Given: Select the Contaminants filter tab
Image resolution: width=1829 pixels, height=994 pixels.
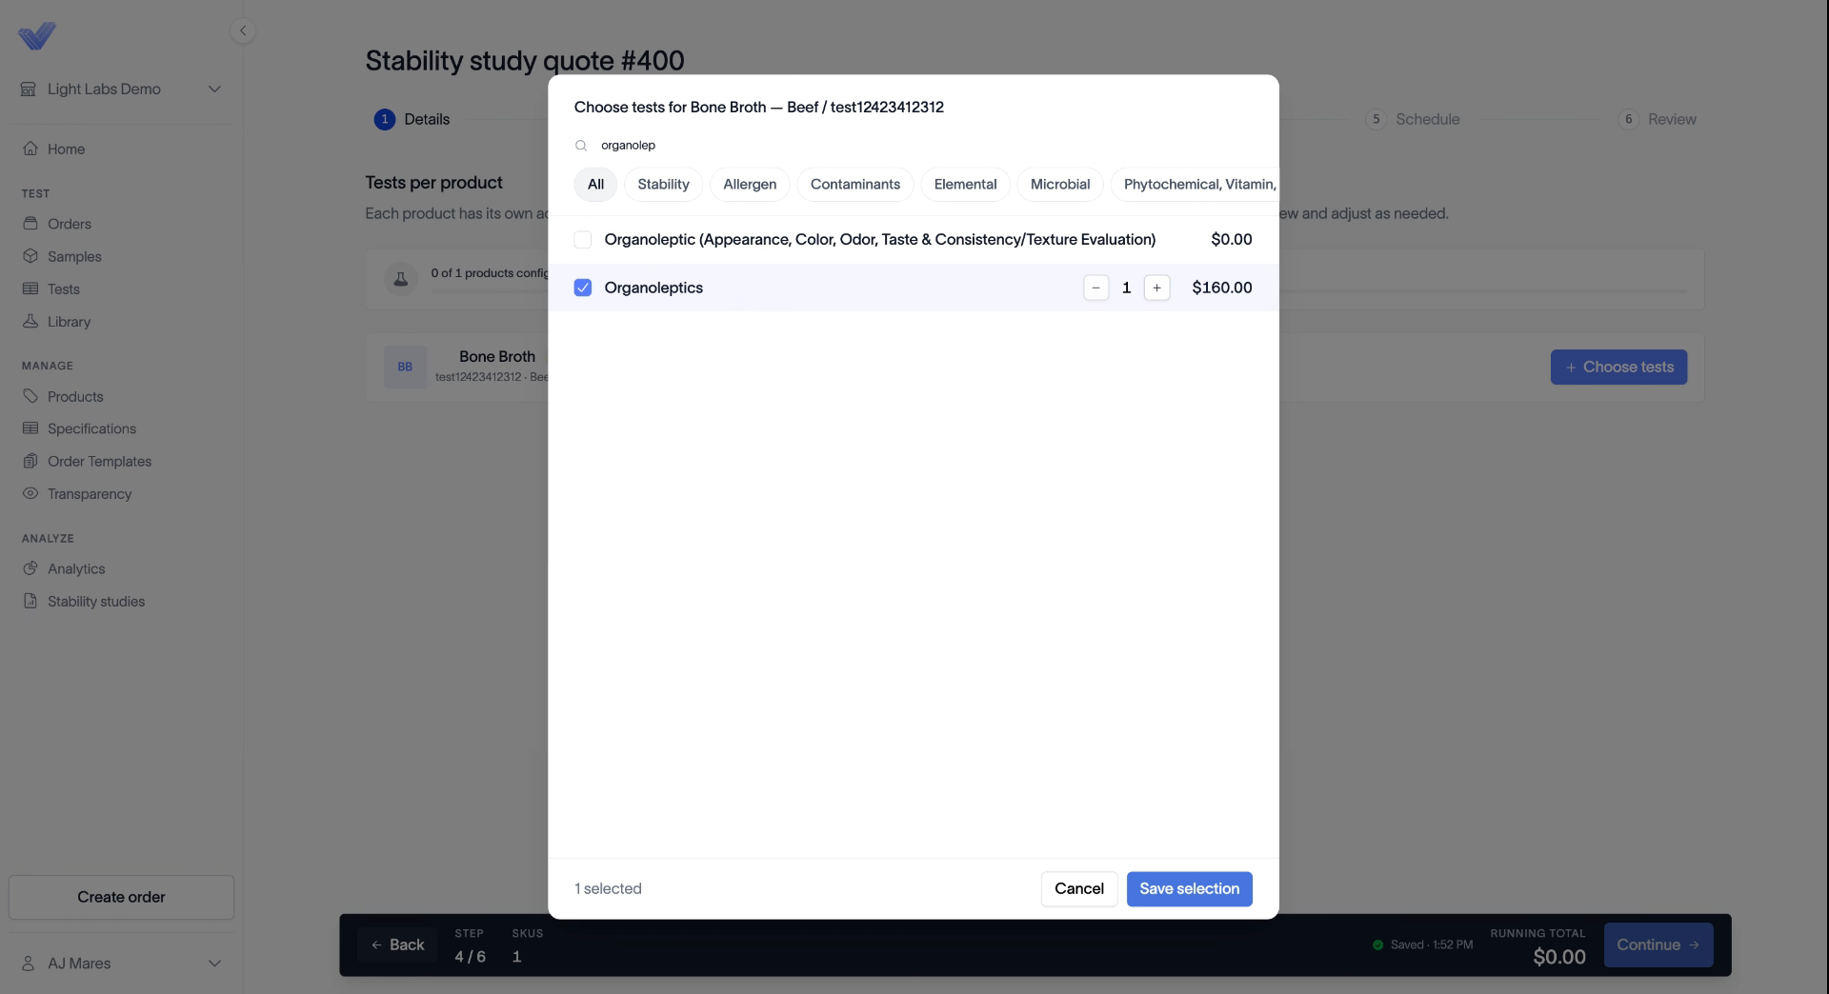Looking at the screenshot, I should [x=855, y=185].
